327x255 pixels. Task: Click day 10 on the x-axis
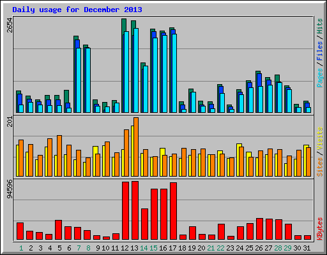click(x=105, y=248)
